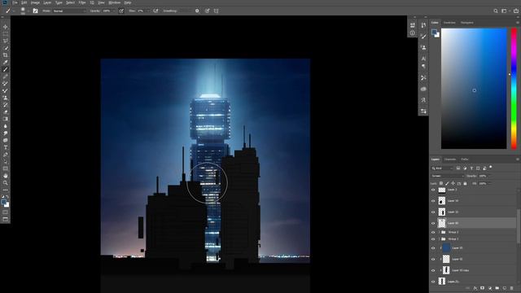
Task: Click the vertical hue slider in Color panel
Action: coord(514,89)
